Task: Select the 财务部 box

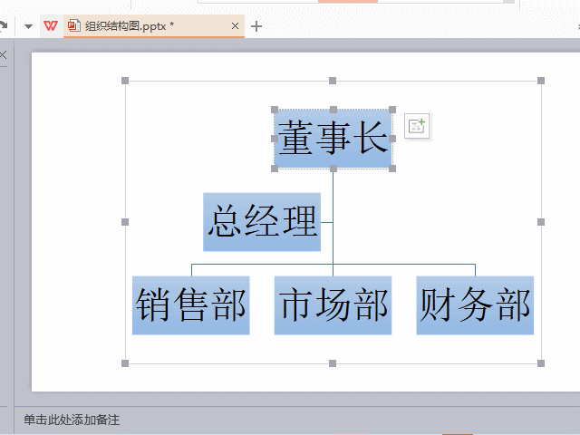Action: (475, 305)
